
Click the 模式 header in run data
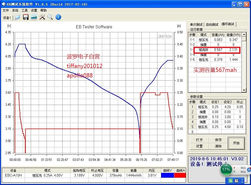(x=203, y=35)
